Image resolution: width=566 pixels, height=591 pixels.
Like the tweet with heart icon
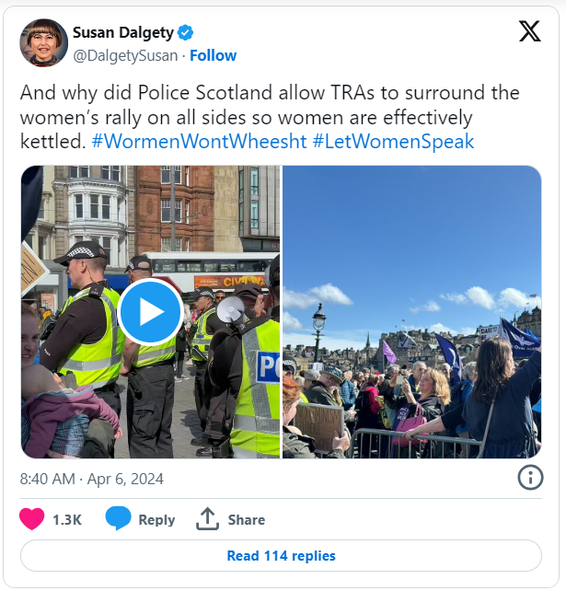32,519
